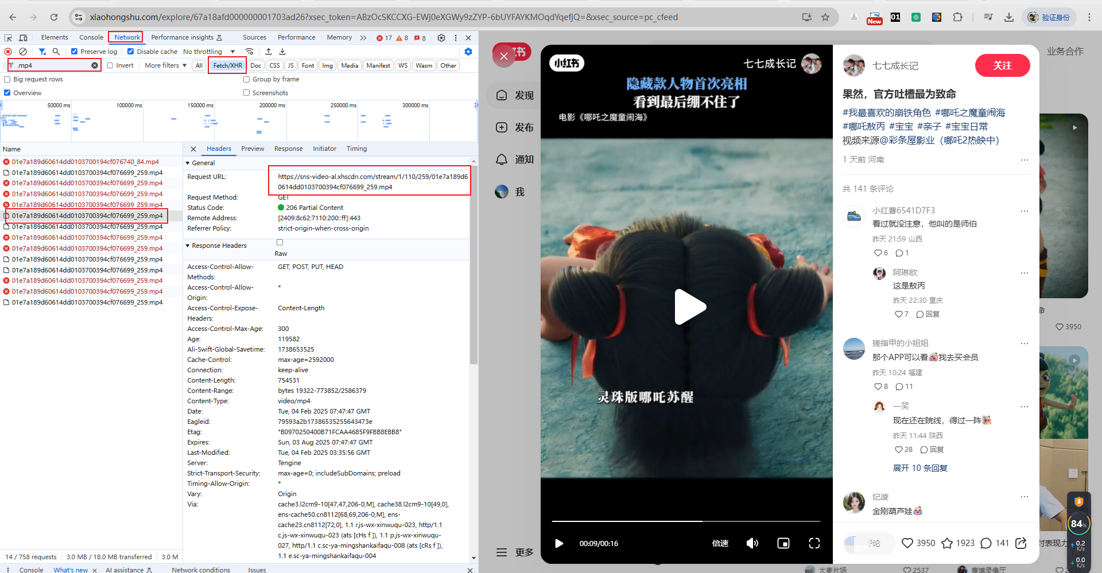This screenshot has width=1102, height=573.
Task: Toggle the device toolbar icon
Action: [x=23, y=38]
